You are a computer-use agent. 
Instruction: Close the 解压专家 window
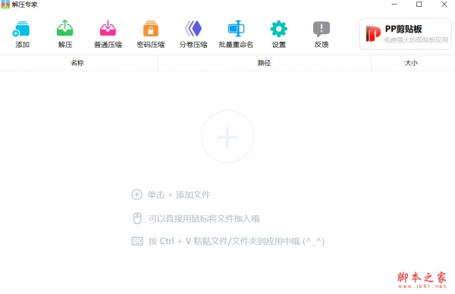pos(444,5)
